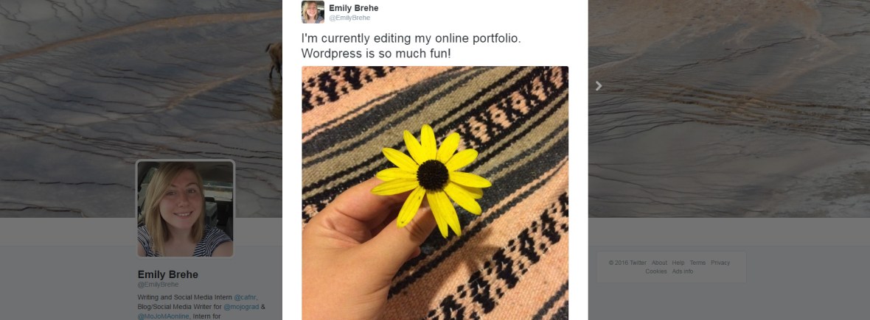Viewport: 870px width, 320px height.
Task: Click the @EmilyBrehe handle under profile name
Action: pos(158,285)
